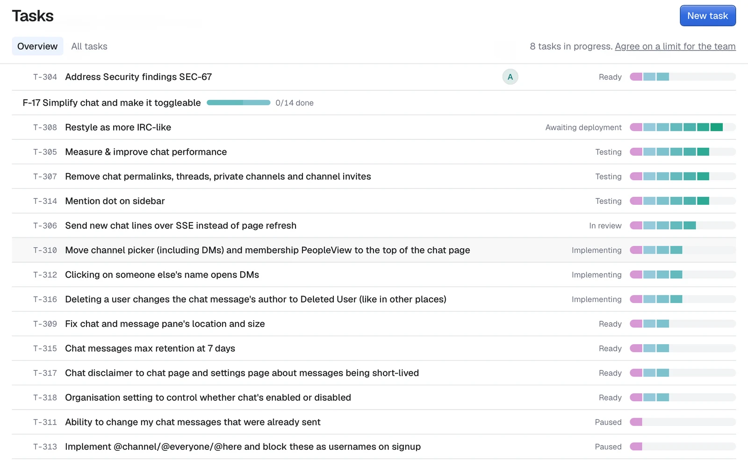Click the In review status of T-306

click(605, 225)
